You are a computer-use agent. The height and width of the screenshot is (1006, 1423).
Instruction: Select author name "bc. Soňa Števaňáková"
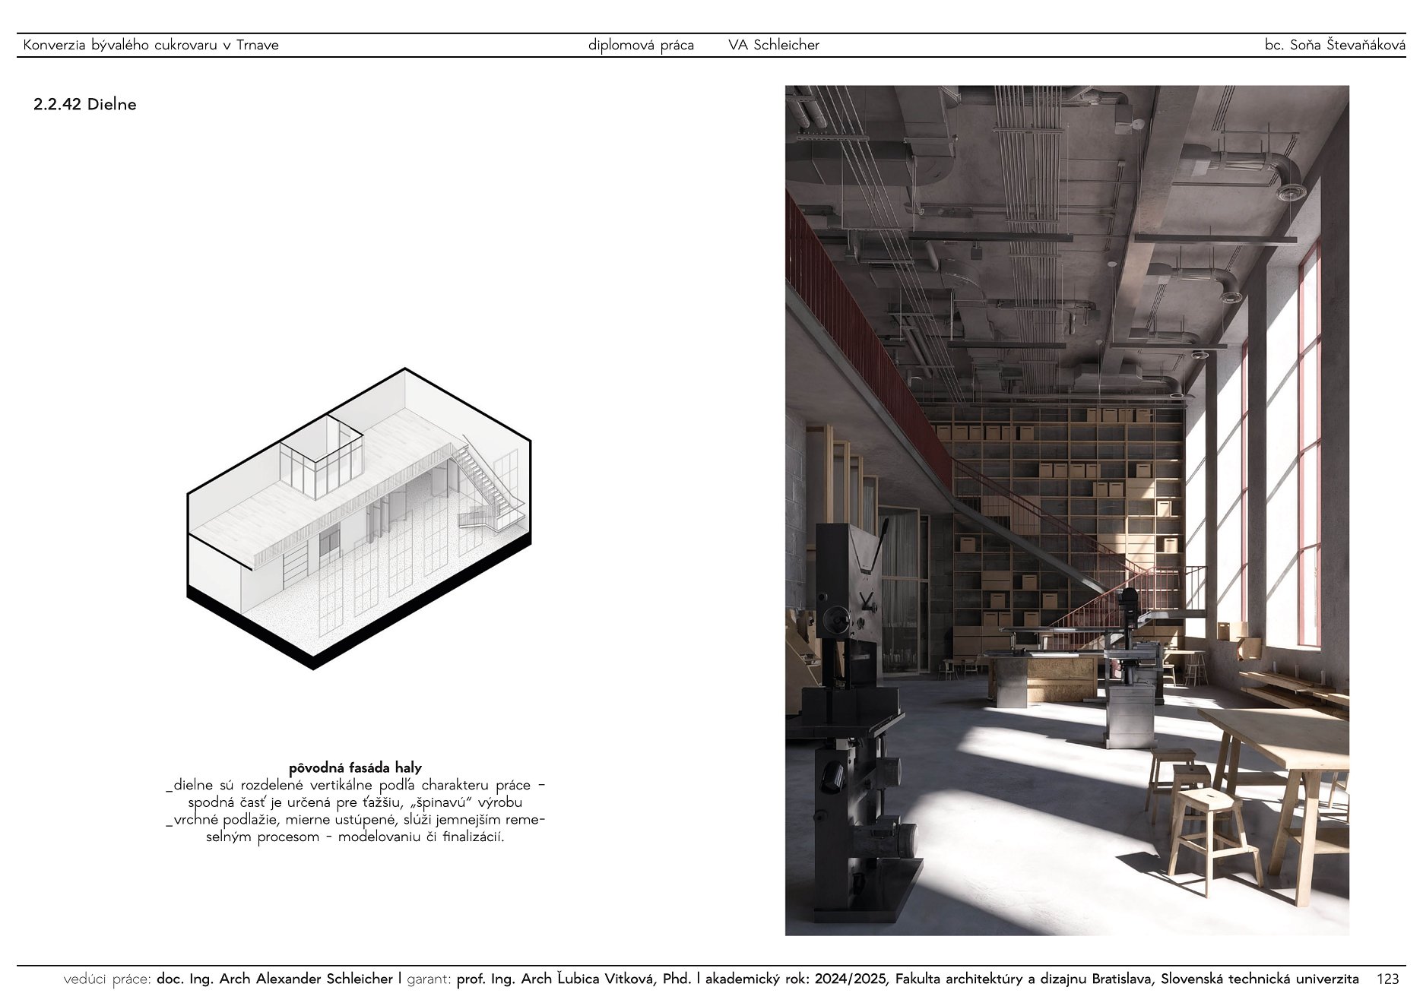[1334, 46]
